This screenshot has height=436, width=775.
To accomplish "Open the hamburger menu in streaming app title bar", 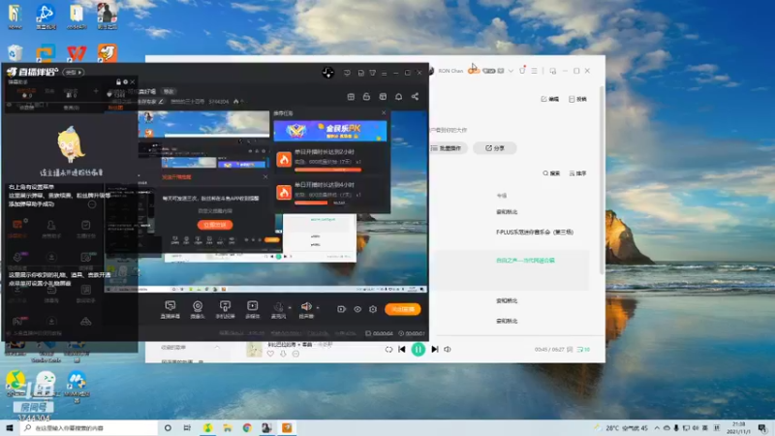I will [x=384, y=74].
